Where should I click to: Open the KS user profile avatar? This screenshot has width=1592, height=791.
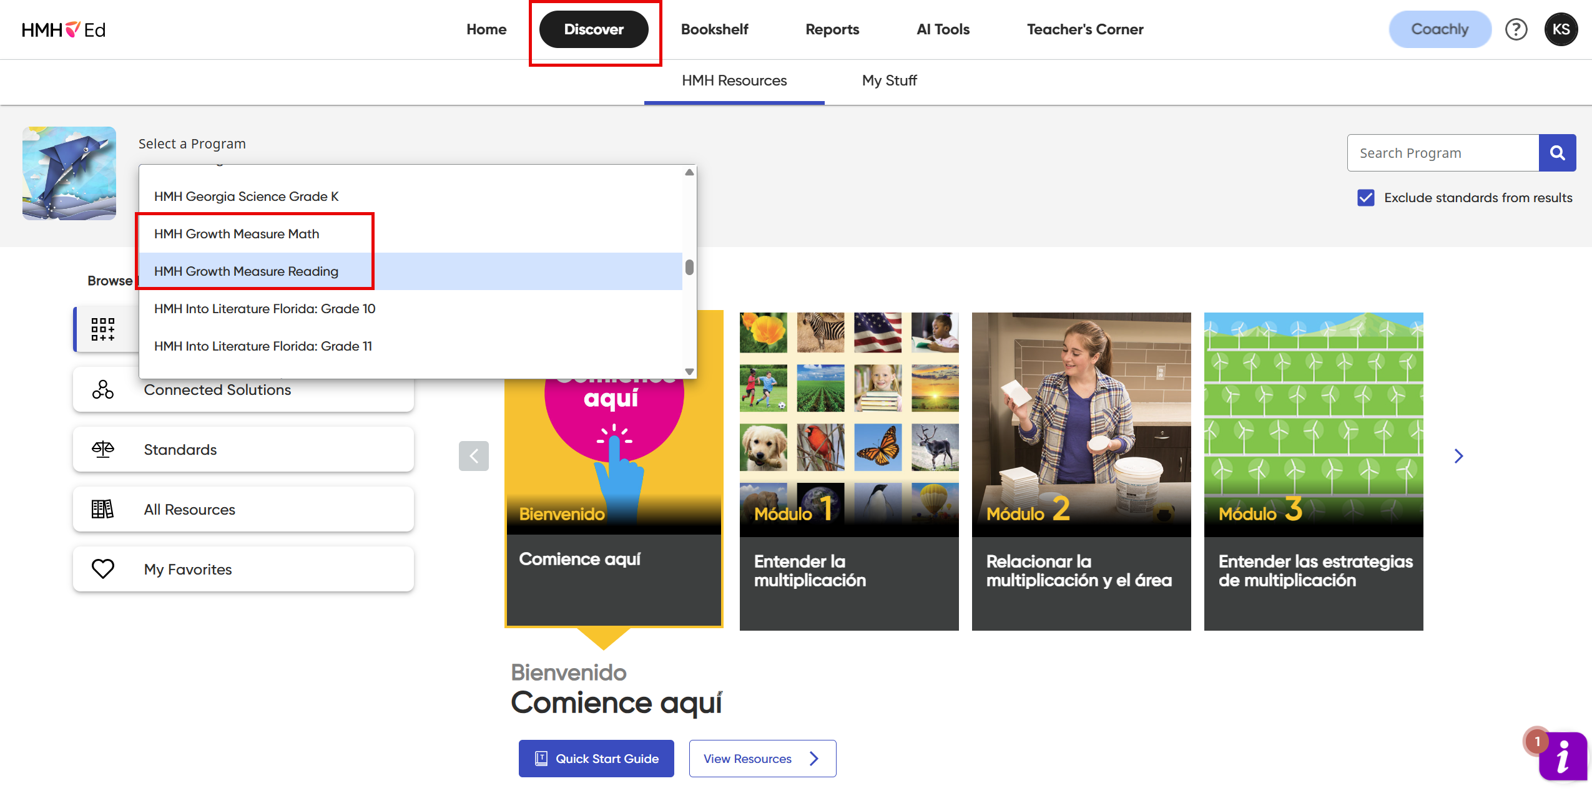(x=1561, y=29)
